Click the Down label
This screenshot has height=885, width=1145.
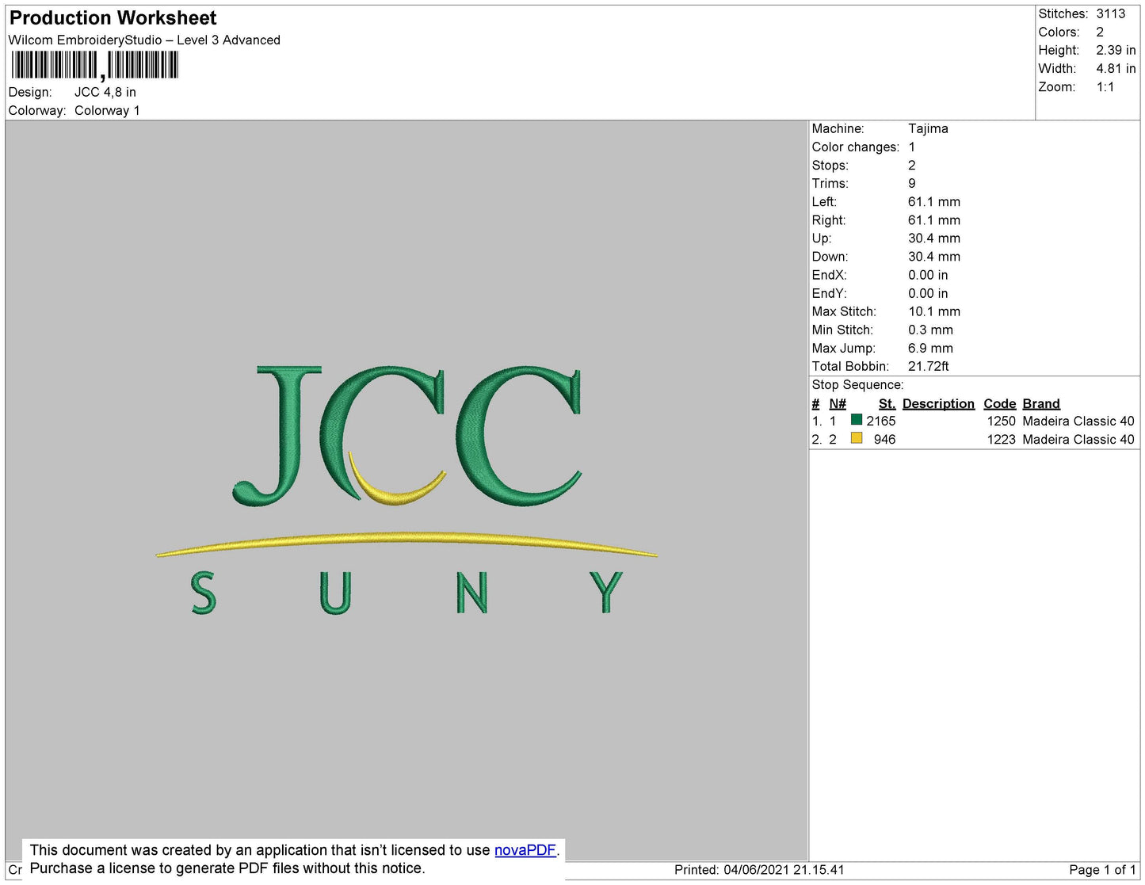830,256
